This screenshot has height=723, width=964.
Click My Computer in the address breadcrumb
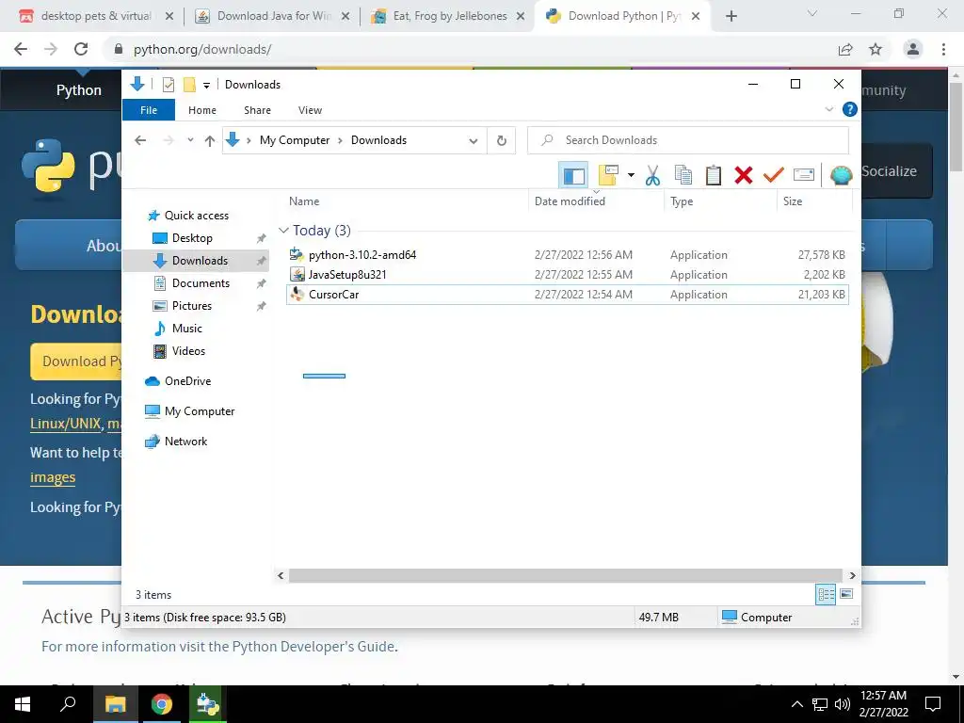tap(295, 140)
